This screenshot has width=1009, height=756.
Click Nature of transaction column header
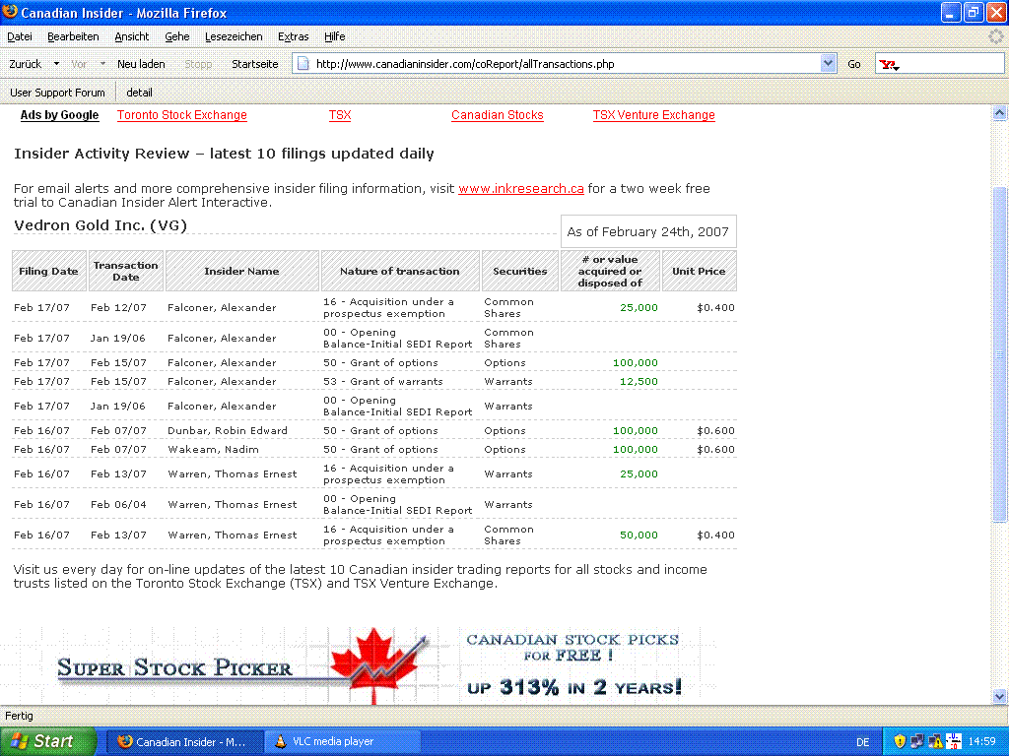[x=400, y=271]
